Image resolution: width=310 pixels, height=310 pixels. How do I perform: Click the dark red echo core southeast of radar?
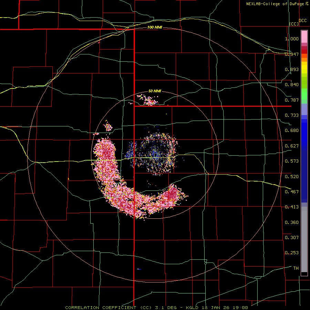tap(173, 193)
